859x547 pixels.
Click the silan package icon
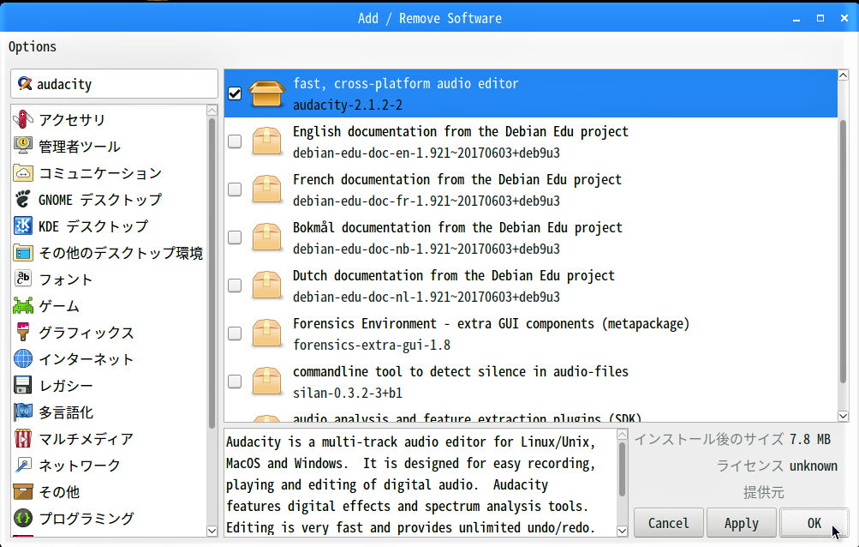point(267,382)
